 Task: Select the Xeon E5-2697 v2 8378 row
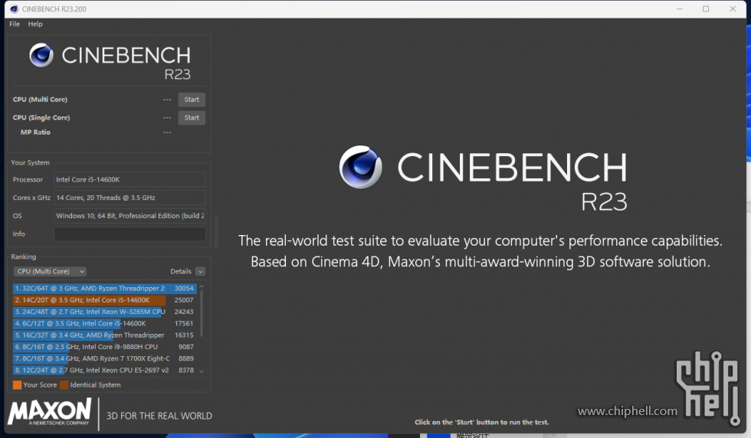click(104, 370)
